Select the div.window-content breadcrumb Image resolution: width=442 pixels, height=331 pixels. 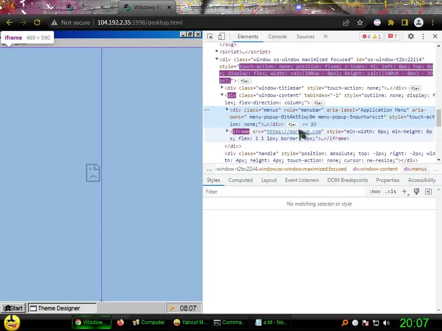tap(375, 169)
